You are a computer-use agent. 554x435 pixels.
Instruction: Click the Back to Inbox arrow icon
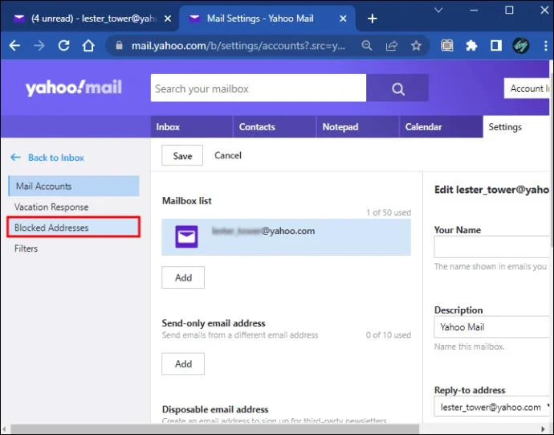(15, 157)
